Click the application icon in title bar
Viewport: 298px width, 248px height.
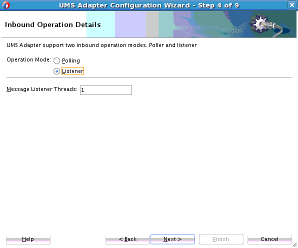click(6, 5)
